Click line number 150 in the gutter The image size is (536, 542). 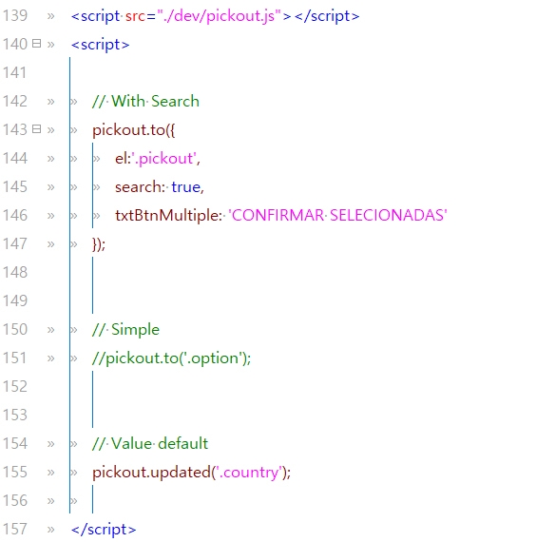pyautogui.click(x=15, y=329)
